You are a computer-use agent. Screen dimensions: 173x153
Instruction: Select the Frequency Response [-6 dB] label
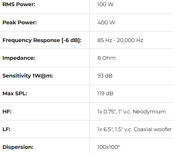point(42,40)
